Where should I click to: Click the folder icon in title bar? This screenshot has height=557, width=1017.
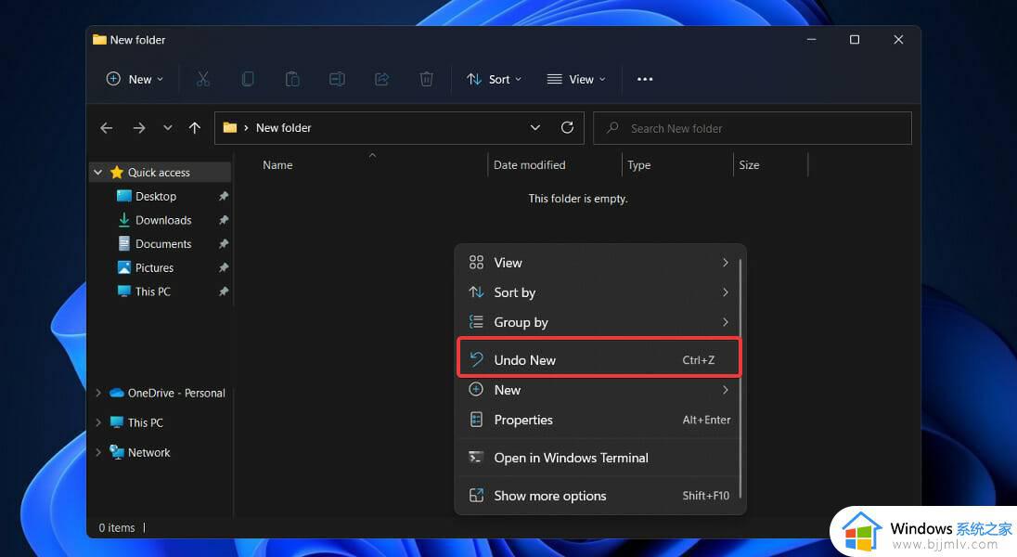point(99,40)
